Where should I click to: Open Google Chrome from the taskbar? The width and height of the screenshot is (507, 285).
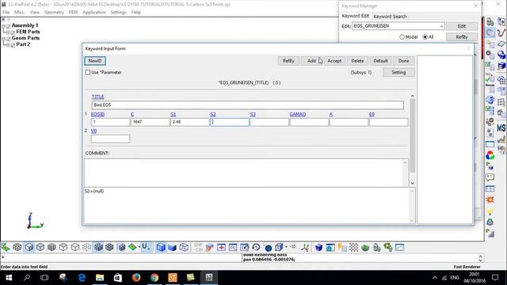(x=154, y=278)
